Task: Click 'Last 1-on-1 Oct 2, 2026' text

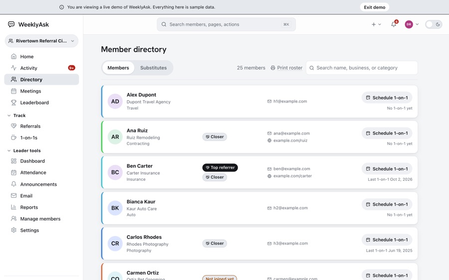Action: point(390,179)
